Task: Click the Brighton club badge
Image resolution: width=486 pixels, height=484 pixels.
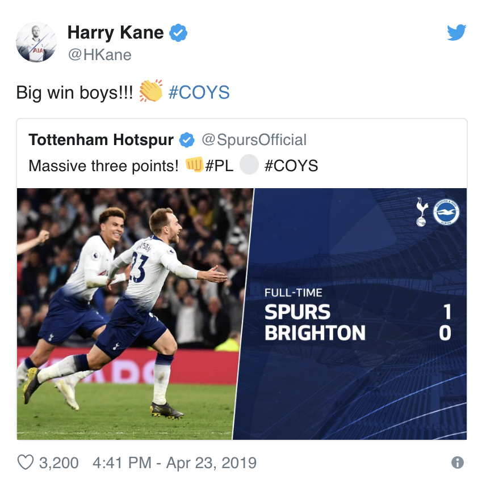Action: [446, 212]
